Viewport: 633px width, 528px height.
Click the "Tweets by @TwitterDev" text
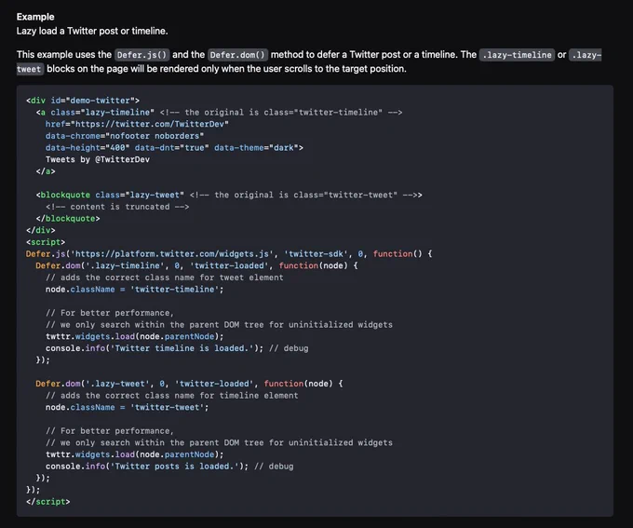(98, 159)
